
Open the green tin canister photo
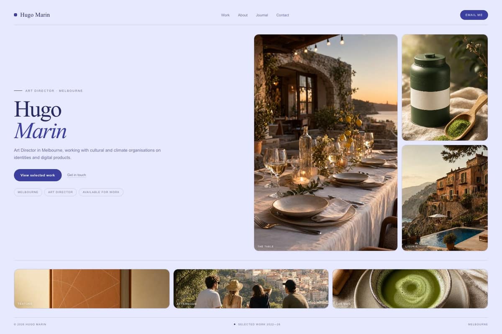point(445,87)
